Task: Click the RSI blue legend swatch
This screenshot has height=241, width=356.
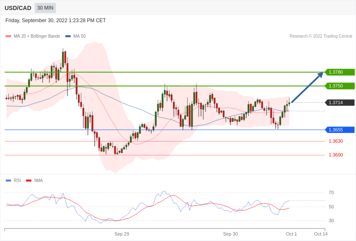Action: [8, 181]
